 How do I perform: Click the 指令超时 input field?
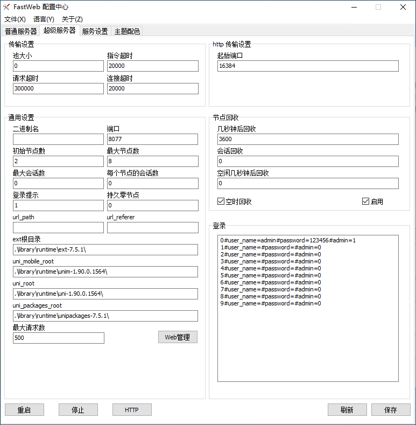click(153, 66)
